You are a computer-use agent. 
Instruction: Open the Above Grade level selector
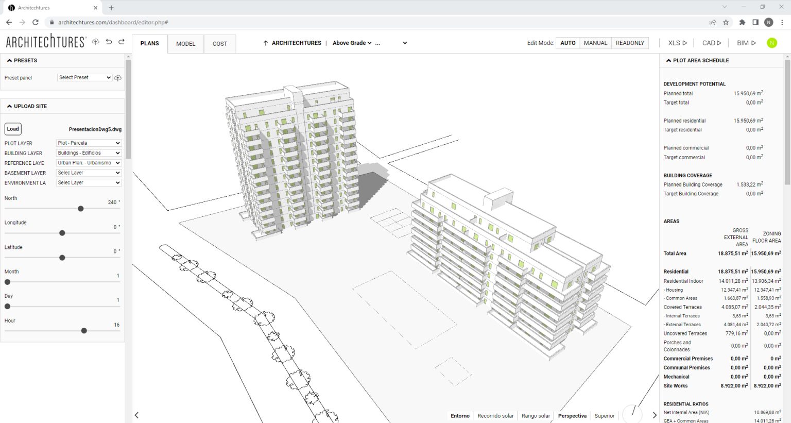tap(353, 43)
